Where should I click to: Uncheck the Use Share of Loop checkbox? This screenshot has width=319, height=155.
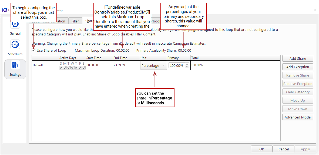pyautogui.click(x=33, y=50)
